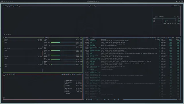Screen dimensions: 184x104
Task: Select the udiskie process row
Action: pyautogui.click(x=132, y=63)
